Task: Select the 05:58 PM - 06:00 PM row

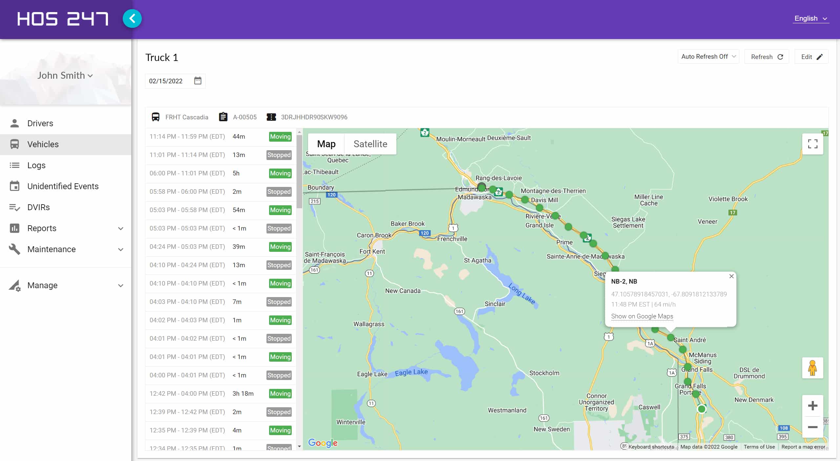Action: [x=220, y=192]
